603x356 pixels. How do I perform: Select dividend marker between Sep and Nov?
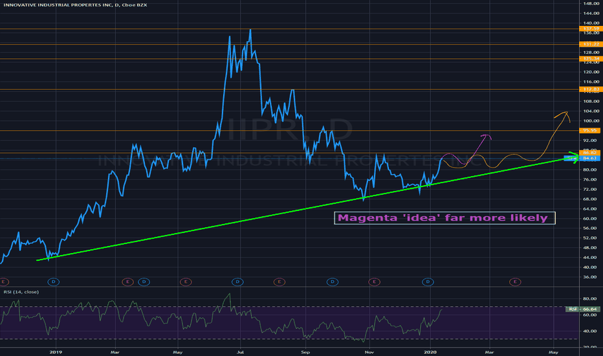333,282
